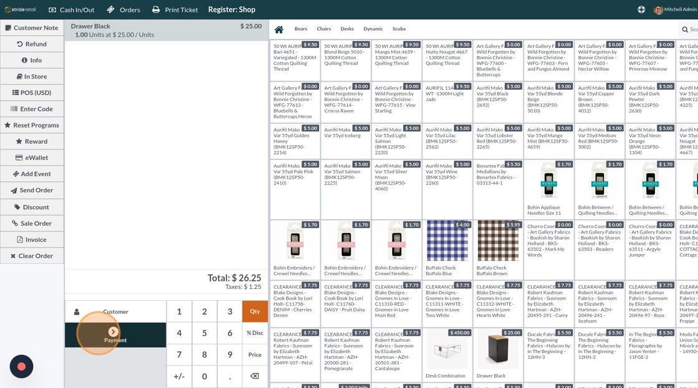Add Buffalo Check Buffalo Brown product
This screenshot has width=698, height=388.
(x=498, y=249)
